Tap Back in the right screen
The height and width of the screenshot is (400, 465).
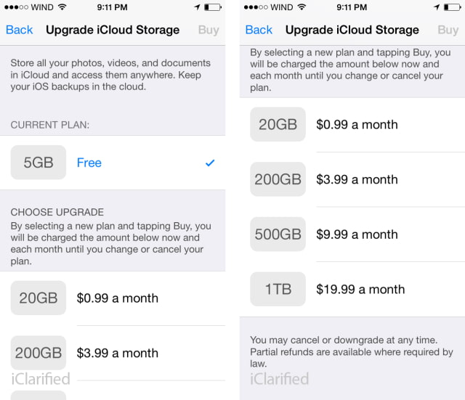tap(259, 30)
